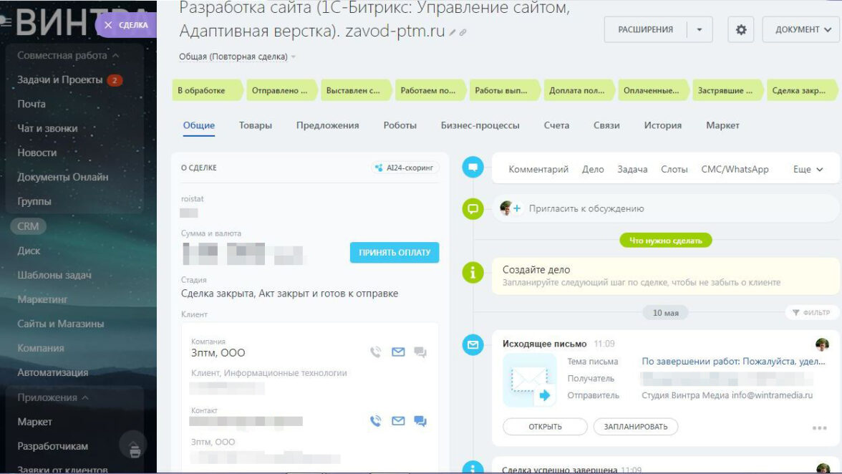Click the pencil icon to edit deal title
842x474 pixels.
(x=453, y=33)
